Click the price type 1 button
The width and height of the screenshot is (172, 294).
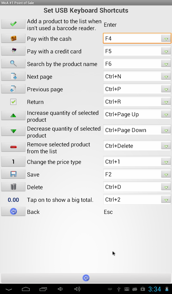point(13,162)
